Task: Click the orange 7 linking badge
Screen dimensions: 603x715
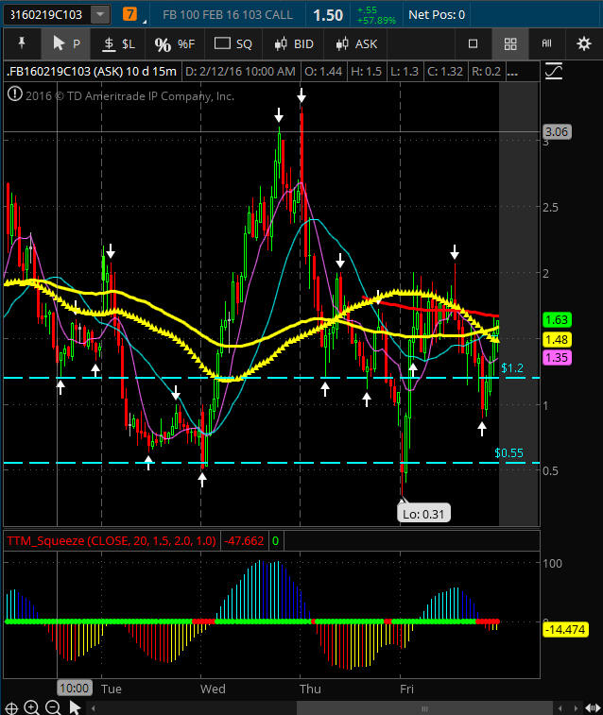Action: (129, 15)
